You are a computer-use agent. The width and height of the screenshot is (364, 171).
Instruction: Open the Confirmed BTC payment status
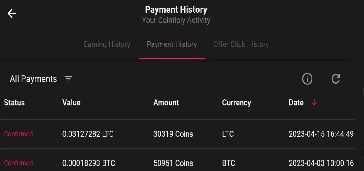coord(19,163)
